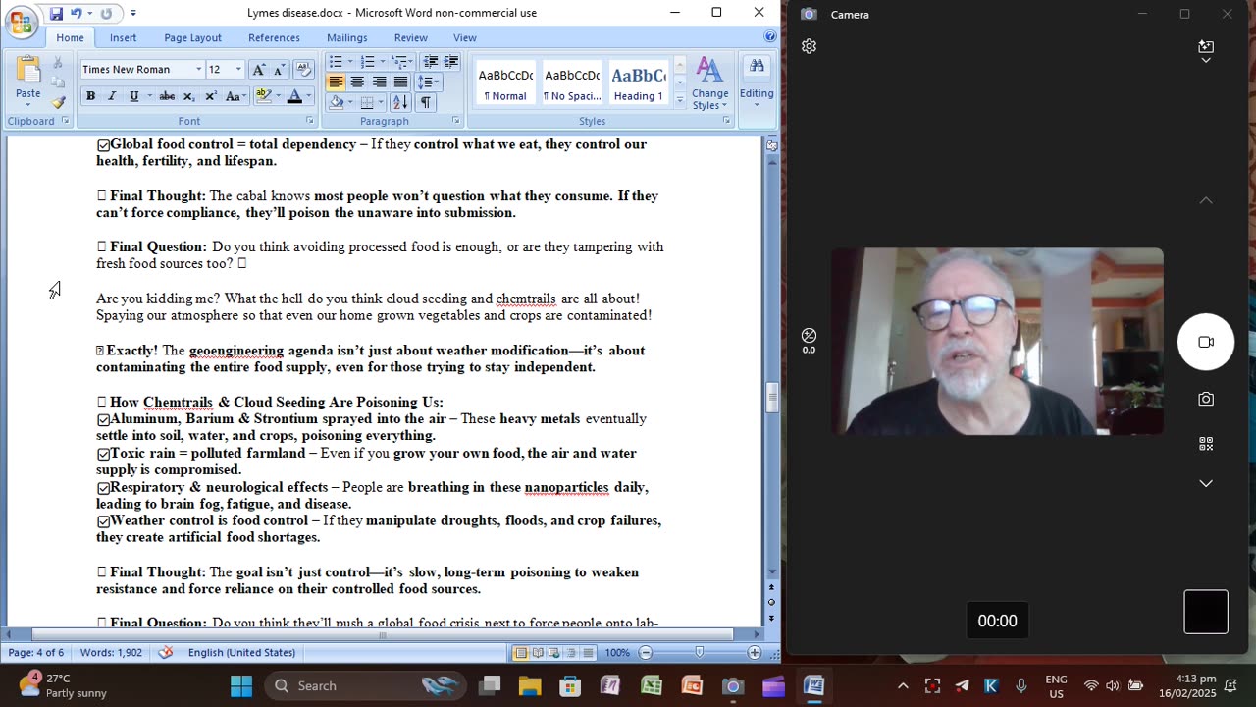Apply strikethrough to text
Viewport: 1256px width, 707px height.
[167, 96]
